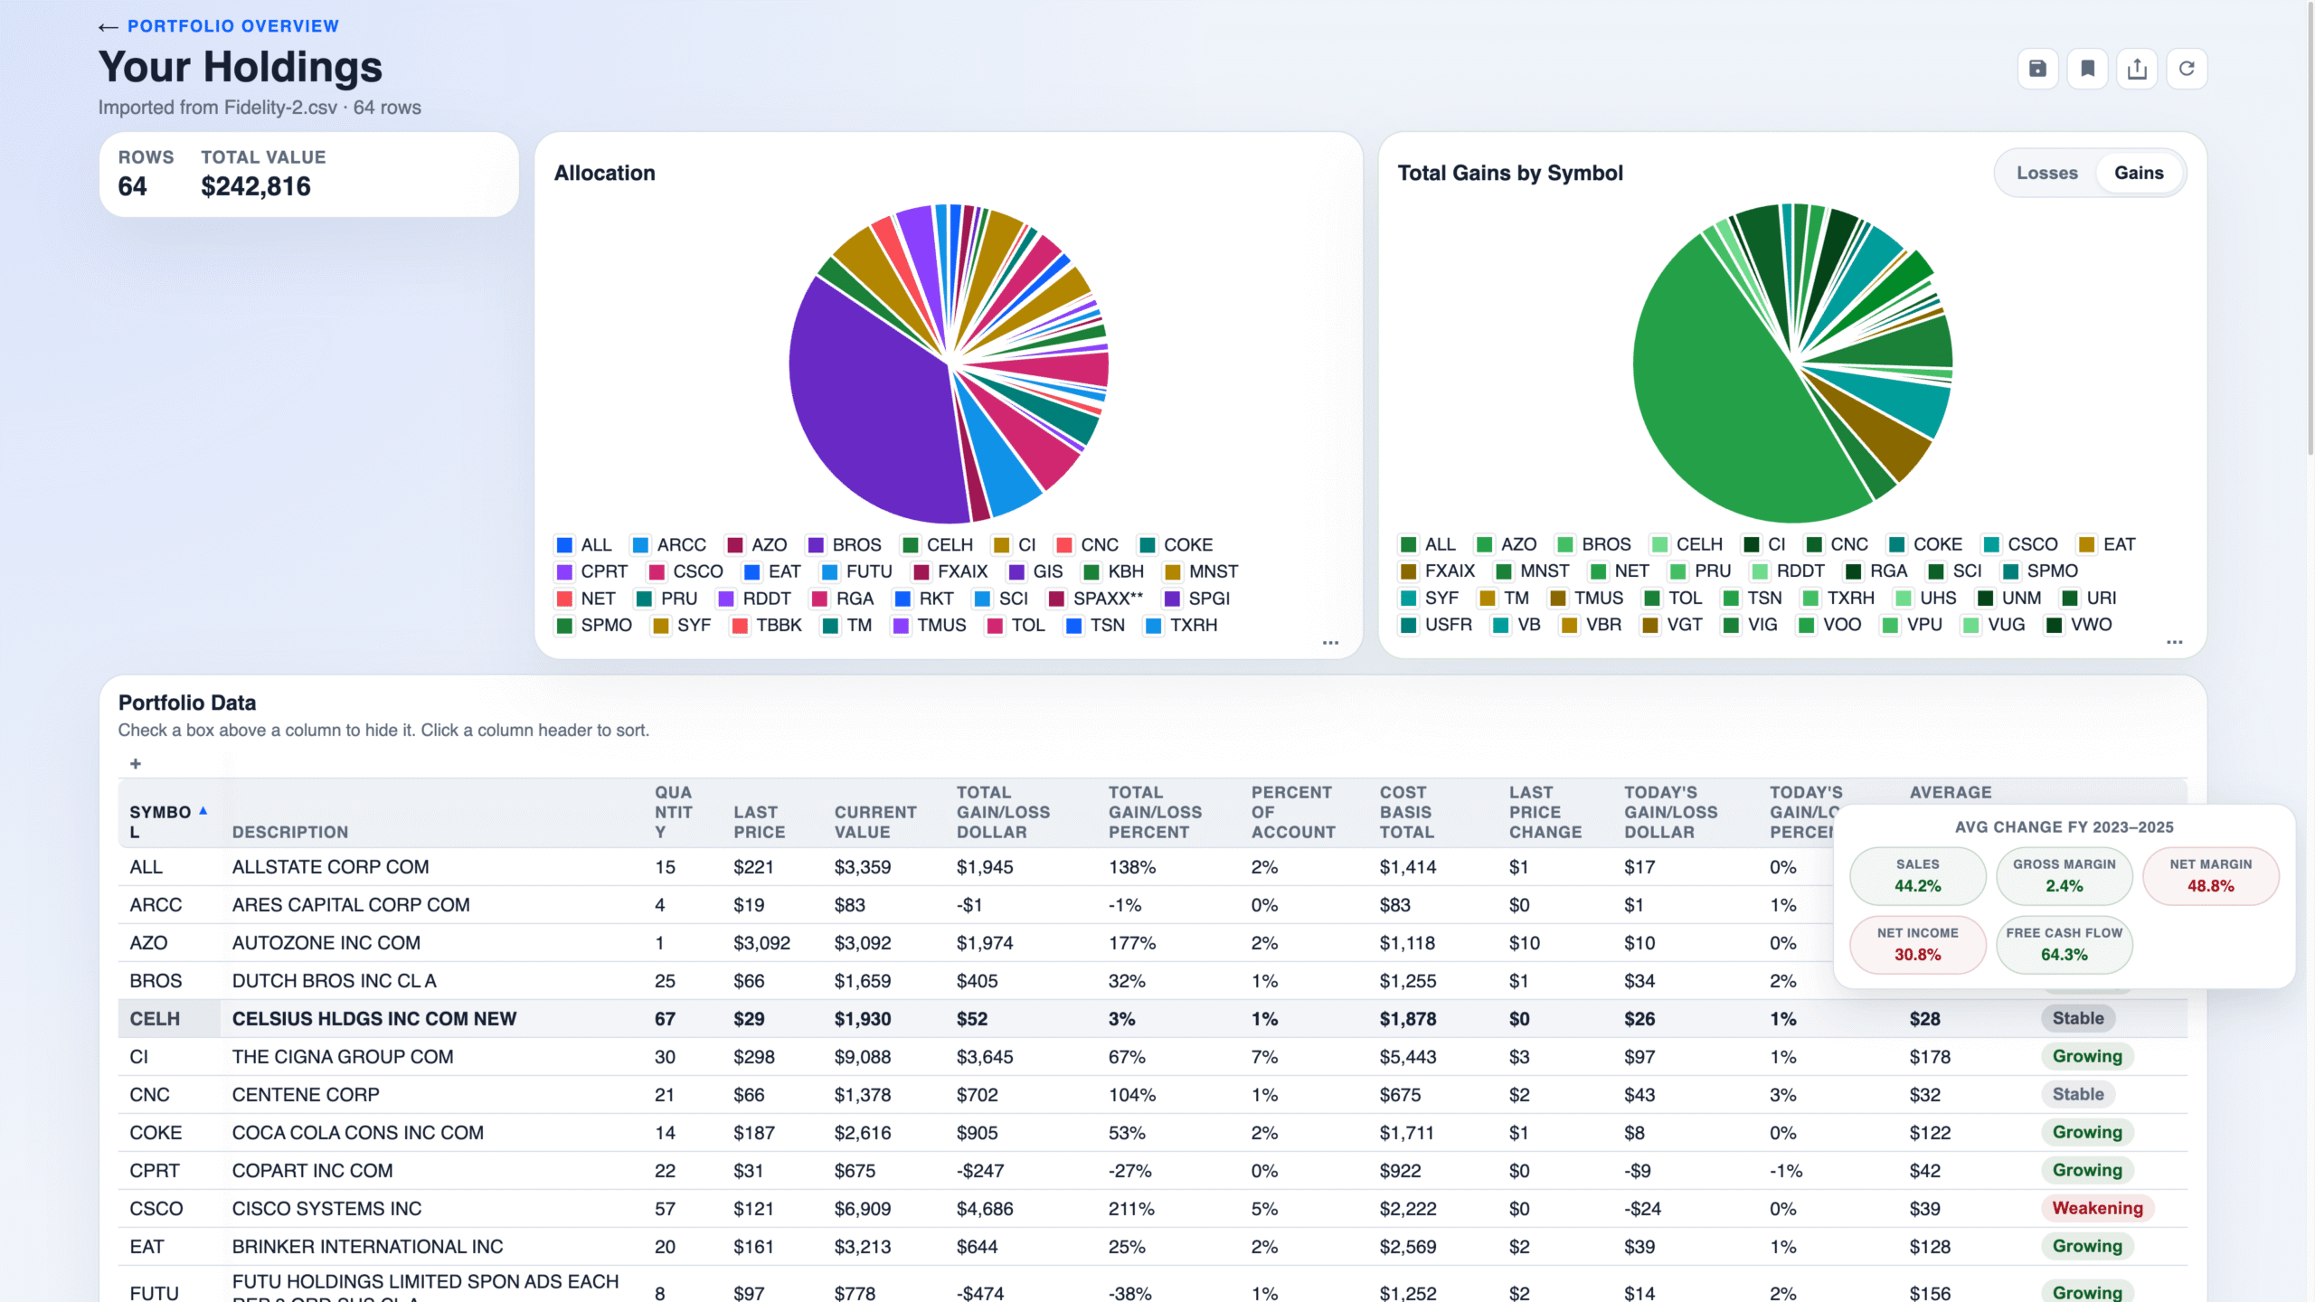Toggle the FXAIX legend swatch in Total Gains
The image size is (2315, 1302).
[1408, 571]
